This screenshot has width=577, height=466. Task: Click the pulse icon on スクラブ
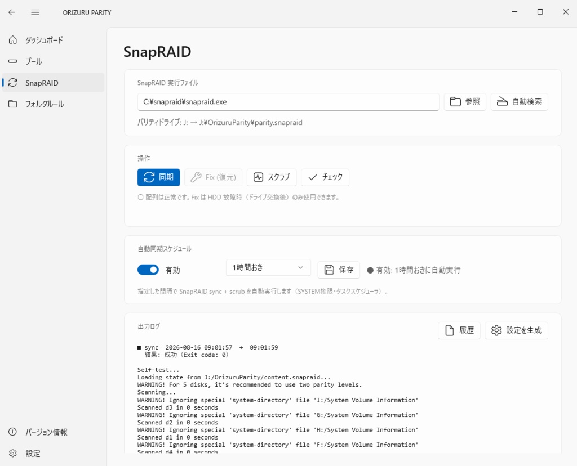[x=258, y=177]
